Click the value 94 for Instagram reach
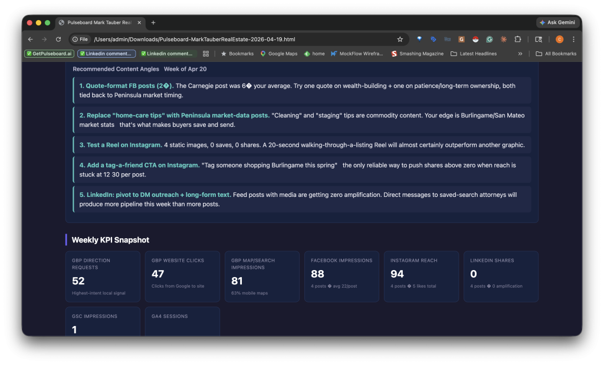Screen dimensions: 604x365 397,274
